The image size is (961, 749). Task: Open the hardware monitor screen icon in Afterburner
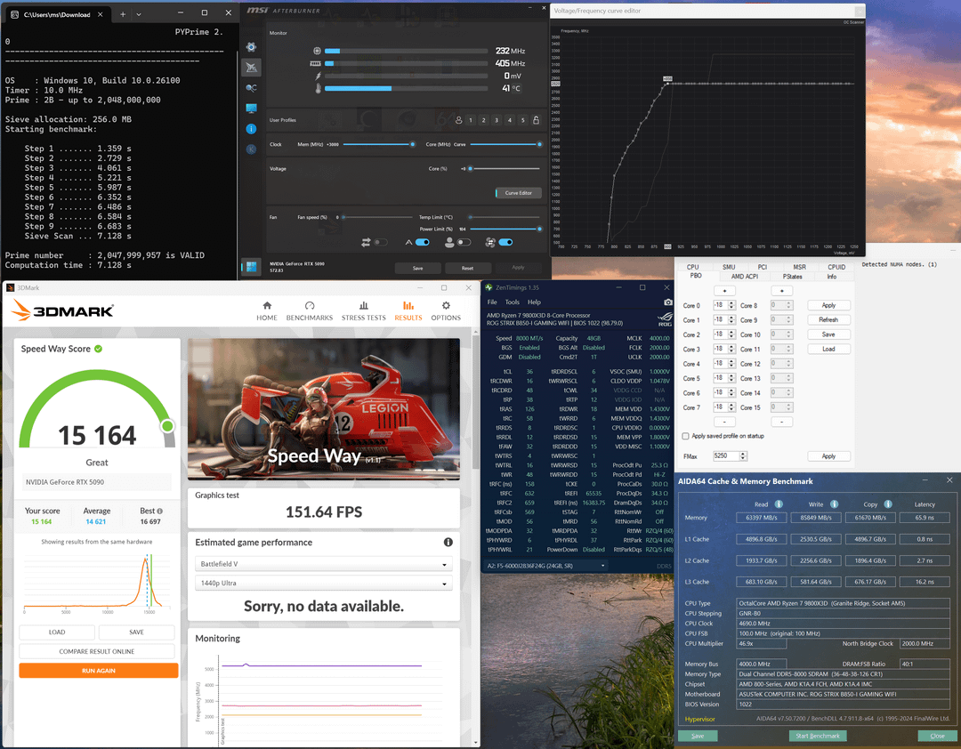click(x=251, y=109)
